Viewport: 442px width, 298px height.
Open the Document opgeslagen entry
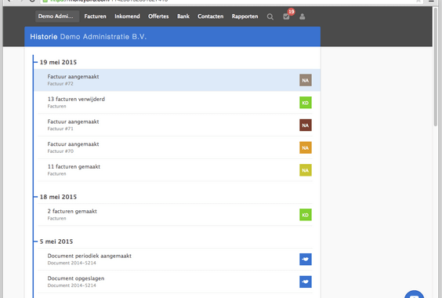tap(175, 282)
